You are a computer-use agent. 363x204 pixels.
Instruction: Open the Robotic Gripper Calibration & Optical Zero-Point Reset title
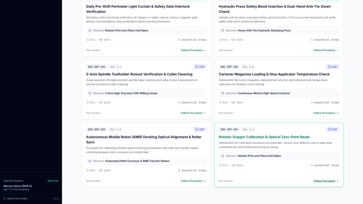[x=264, y=137]
